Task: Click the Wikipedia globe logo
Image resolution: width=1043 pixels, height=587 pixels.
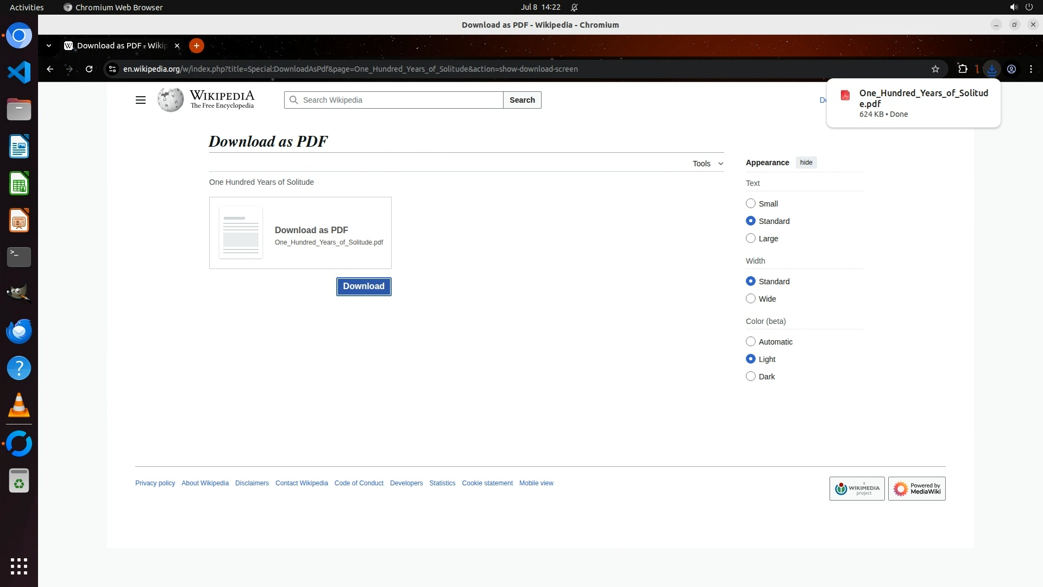Action: (171, 100)
